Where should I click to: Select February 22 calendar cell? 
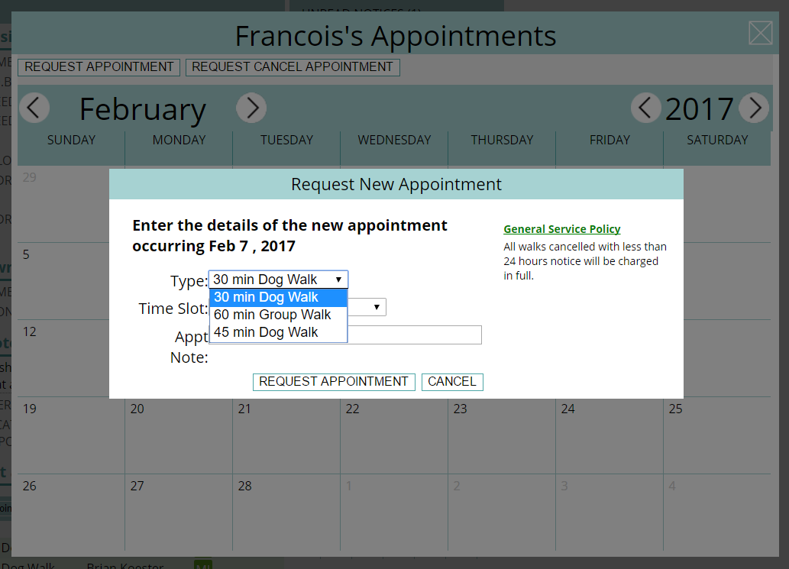coord(394,435)
